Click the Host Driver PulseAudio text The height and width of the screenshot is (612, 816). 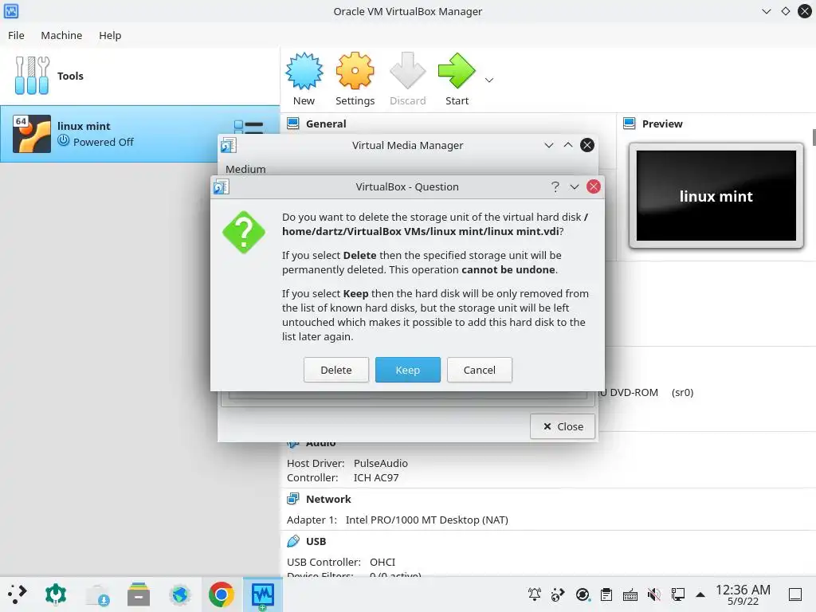click(347, 463)
